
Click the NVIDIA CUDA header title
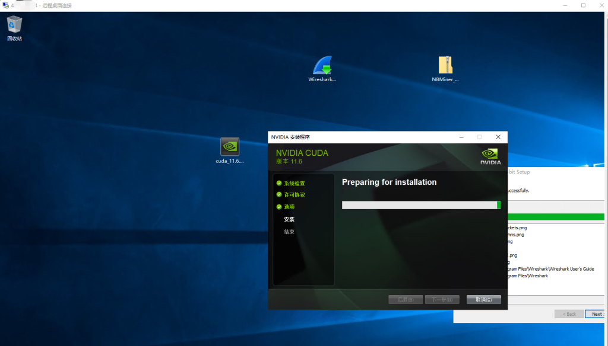coord(302,153)
